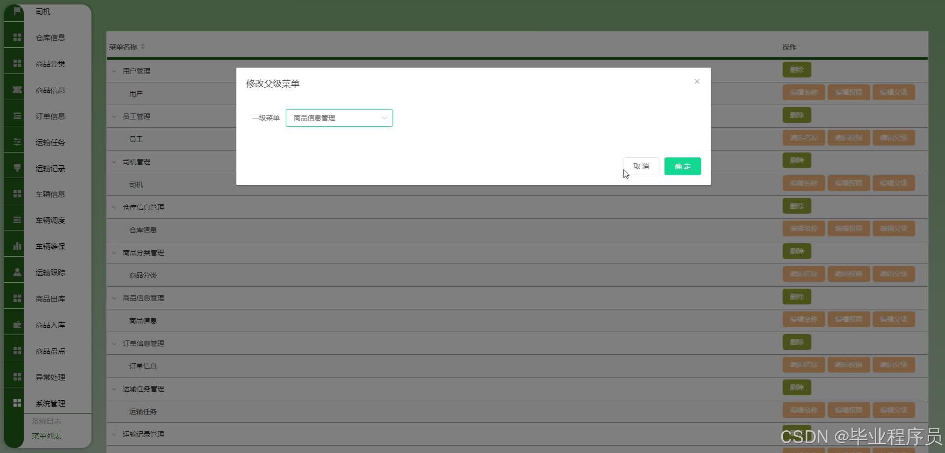945x453 pixels.
Task: Click 删除 for the 员工管理 row
Action: coord(797,115)
